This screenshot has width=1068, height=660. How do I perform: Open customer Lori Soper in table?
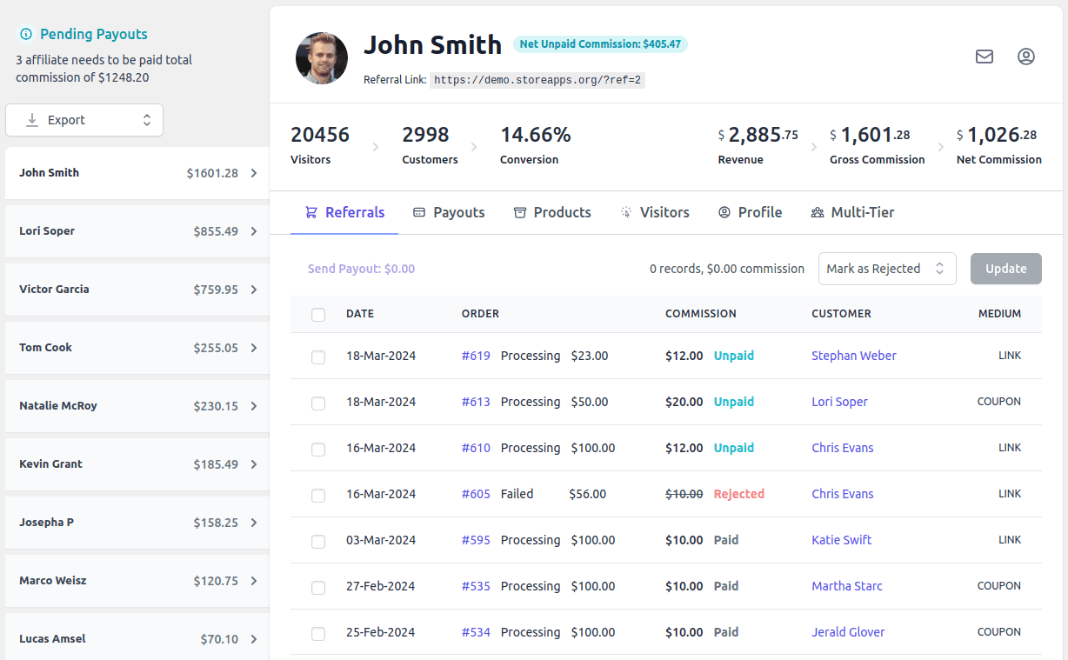tap(839, 402)
